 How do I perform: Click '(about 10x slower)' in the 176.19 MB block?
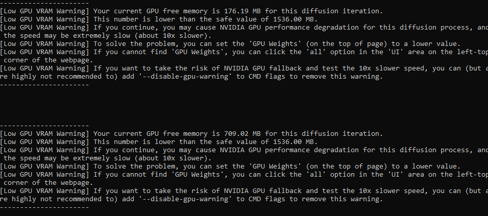(x=171, y=36)
